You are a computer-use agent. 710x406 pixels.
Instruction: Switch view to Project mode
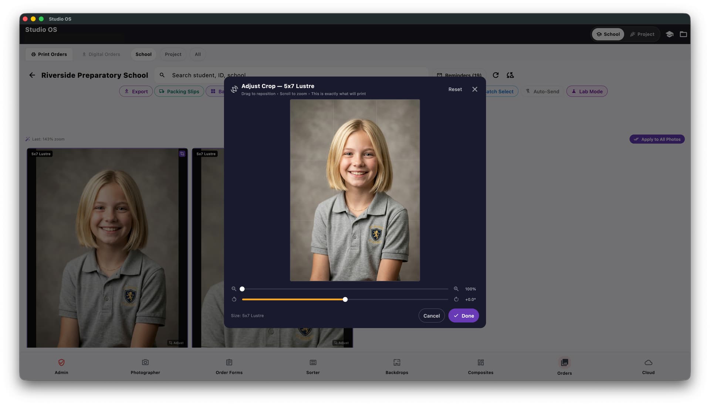[642, 34]
